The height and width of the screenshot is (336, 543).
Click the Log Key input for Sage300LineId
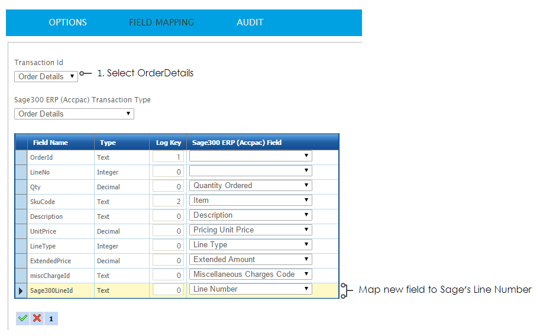[168, 290]
